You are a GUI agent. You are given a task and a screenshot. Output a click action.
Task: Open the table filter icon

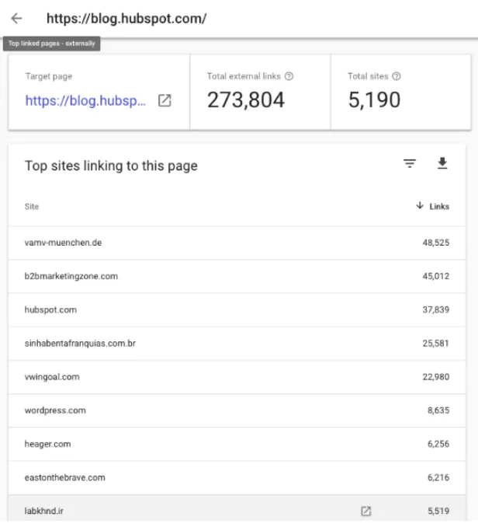coord(410,163)
